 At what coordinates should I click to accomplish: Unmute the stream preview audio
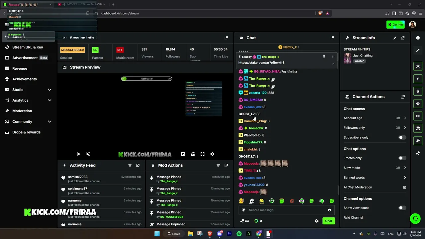coord(88,154)
